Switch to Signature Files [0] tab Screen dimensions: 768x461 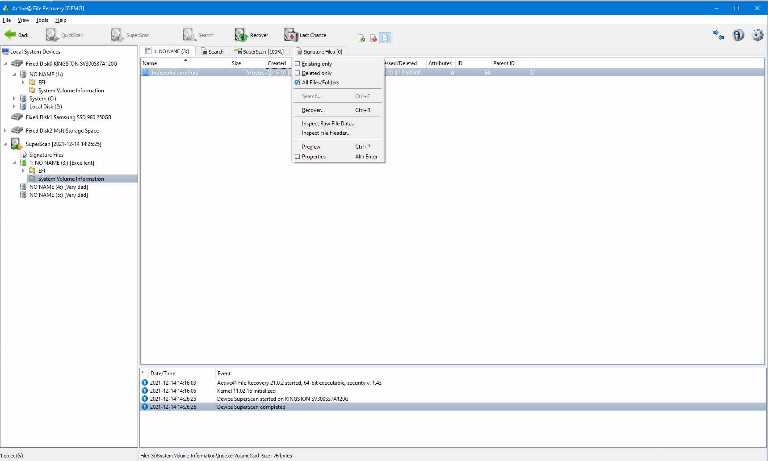tap(319, 52)
